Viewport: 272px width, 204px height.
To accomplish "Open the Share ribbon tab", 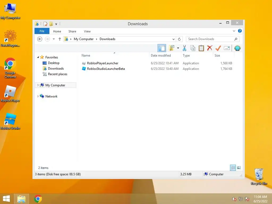I will pos(72,31).
